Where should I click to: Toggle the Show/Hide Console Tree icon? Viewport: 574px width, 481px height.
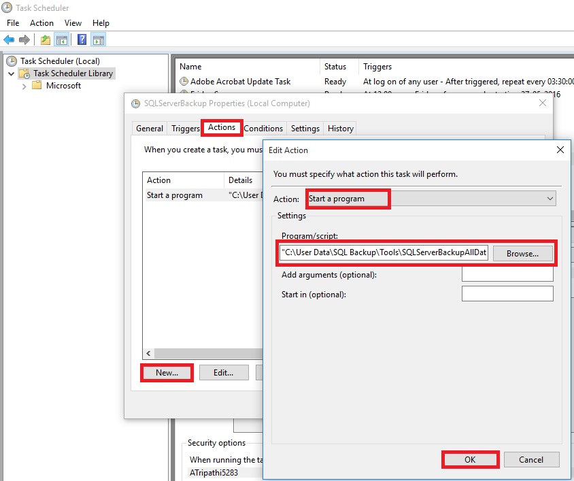[x=61, y=39]
